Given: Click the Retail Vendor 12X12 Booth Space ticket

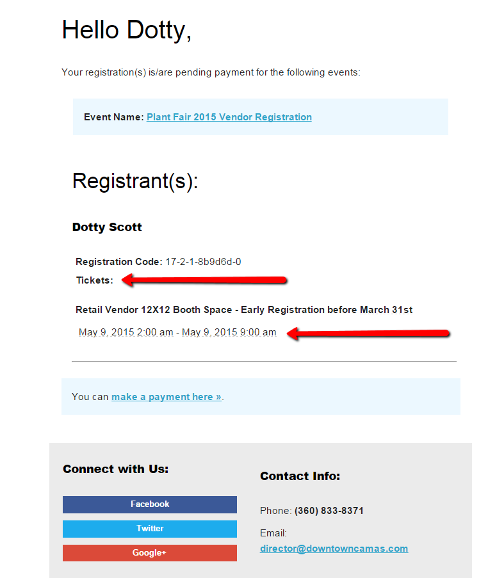Looking at the screenshot, I should point(244,310).
